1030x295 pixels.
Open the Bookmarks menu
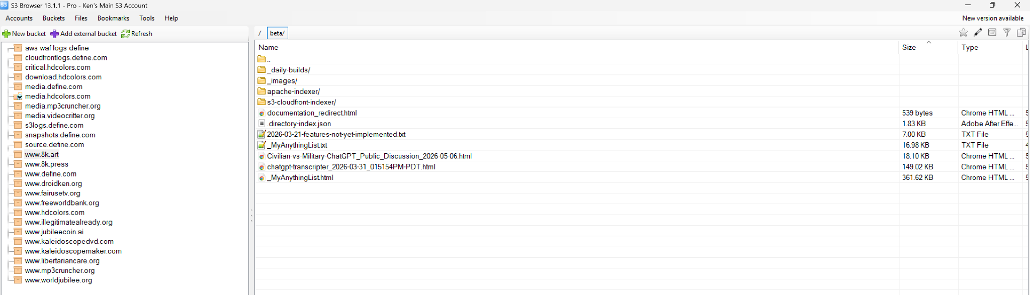113,18
